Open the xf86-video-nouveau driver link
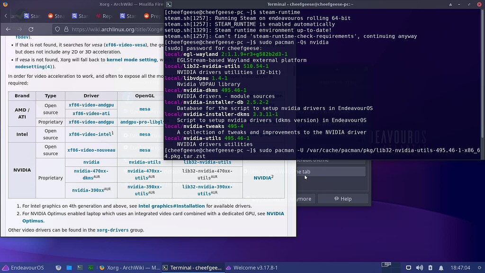 pos(91,150)
